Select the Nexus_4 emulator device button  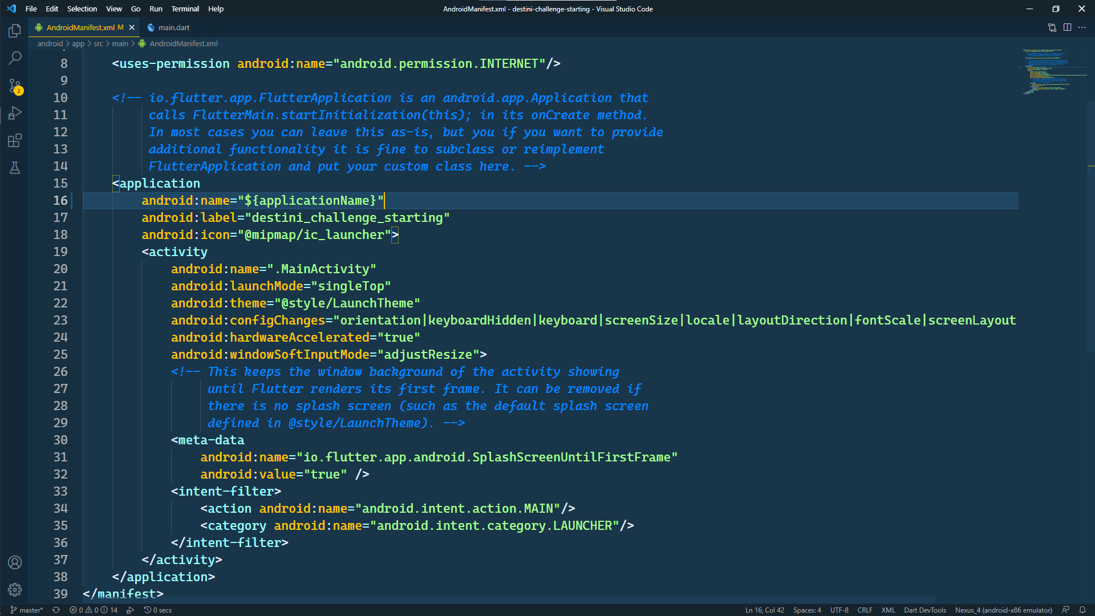(x=1003, y=610)
